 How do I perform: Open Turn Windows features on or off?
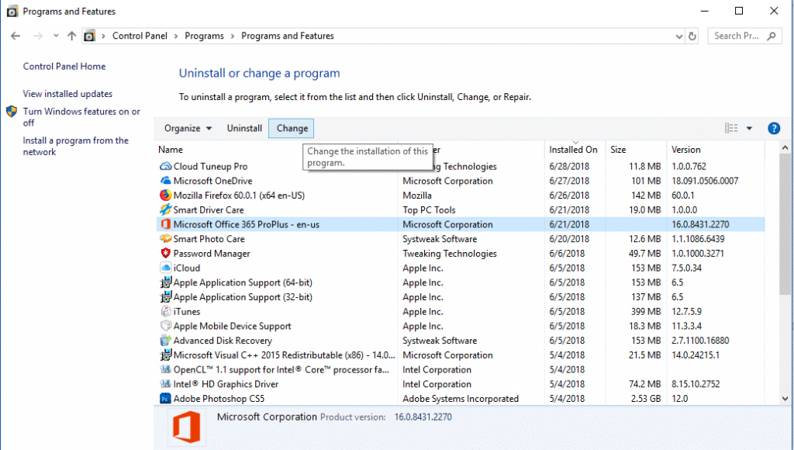[81, 117]
